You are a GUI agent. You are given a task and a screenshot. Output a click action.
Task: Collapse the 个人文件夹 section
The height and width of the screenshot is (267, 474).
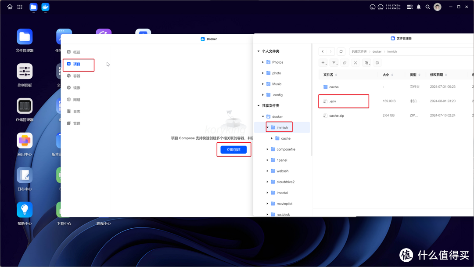pos(259,51)
